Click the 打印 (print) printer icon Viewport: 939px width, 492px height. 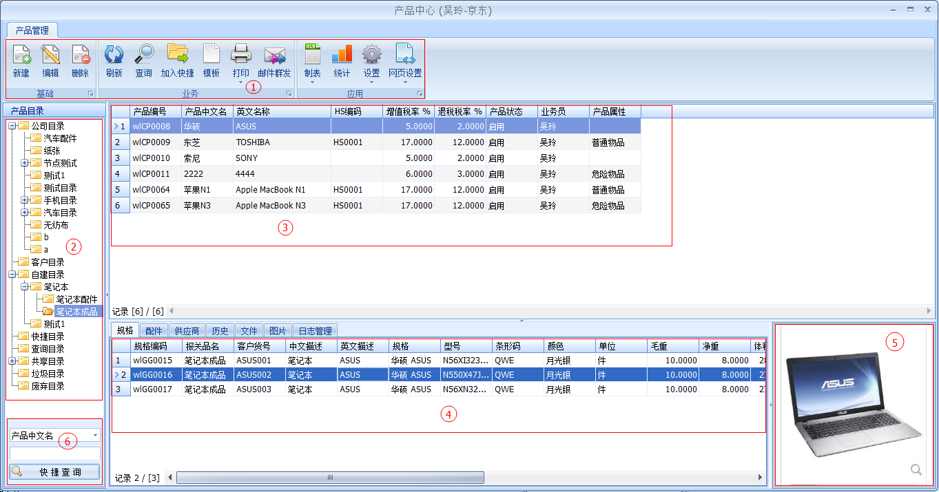coord(241,54)
